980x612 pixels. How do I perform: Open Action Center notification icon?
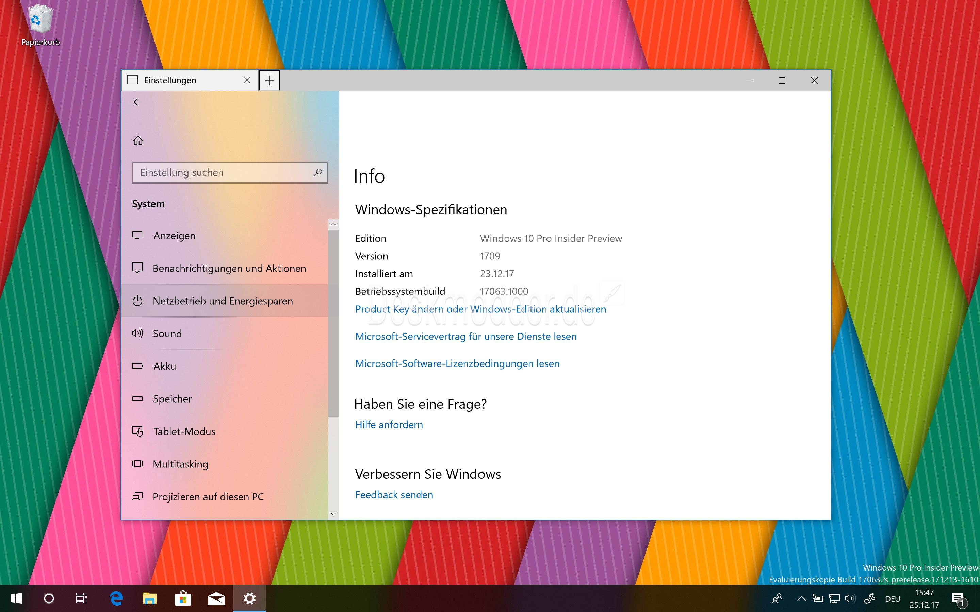click(x=959, y=599)
